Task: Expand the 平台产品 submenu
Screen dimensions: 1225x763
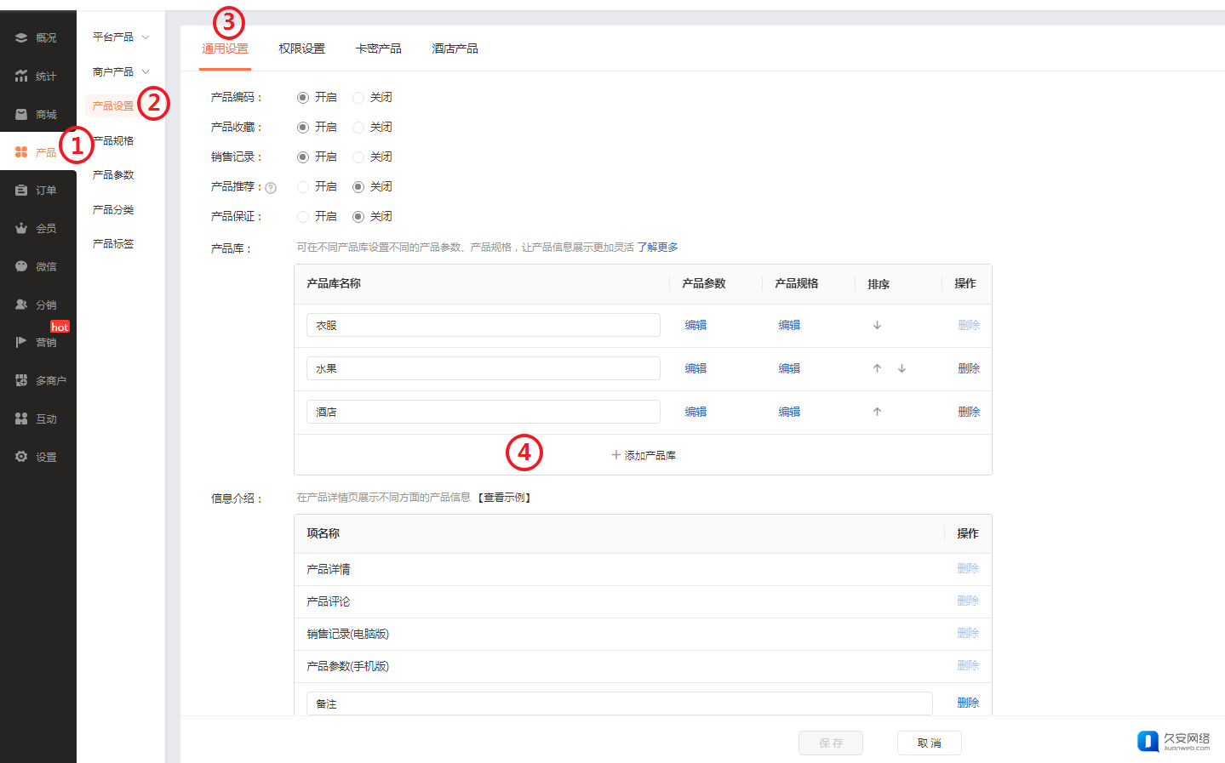Action: [x=120, y=37]
